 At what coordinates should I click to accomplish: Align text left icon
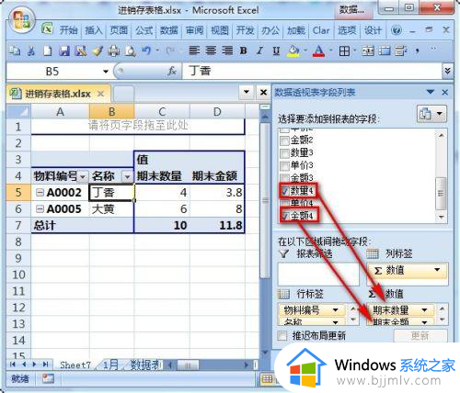coord(194,51)
